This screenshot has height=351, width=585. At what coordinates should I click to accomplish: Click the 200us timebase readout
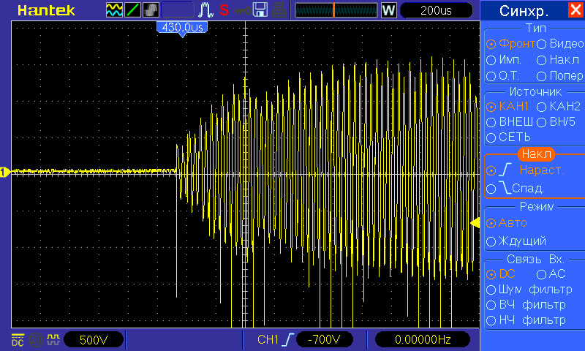pyautogui.click(x=436, y=10)
